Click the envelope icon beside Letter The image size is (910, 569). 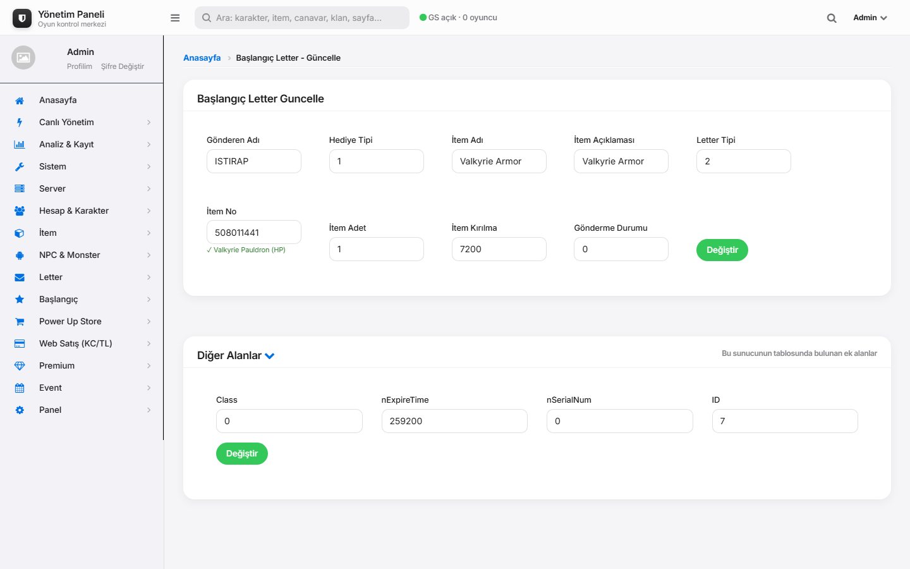point(20,278)
